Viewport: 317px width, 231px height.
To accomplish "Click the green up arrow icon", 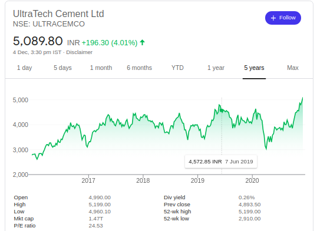I will (143, 42).
